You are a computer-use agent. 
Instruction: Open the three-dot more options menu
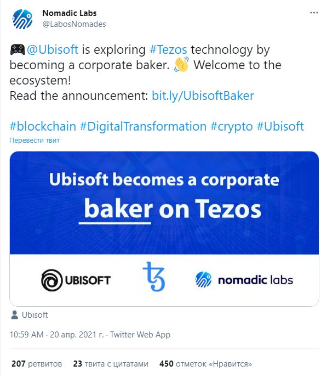click(x=314, y=13)
